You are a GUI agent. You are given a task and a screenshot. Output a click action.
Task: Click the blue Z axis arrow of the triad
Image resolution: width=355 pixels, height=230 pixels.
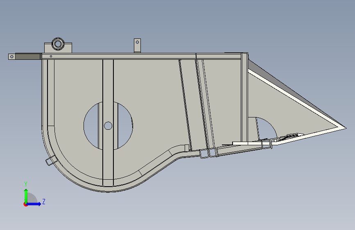point(34,204)
